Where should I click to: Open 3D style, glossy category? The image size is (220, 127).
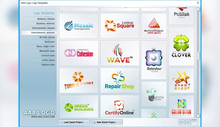point(47,37)
